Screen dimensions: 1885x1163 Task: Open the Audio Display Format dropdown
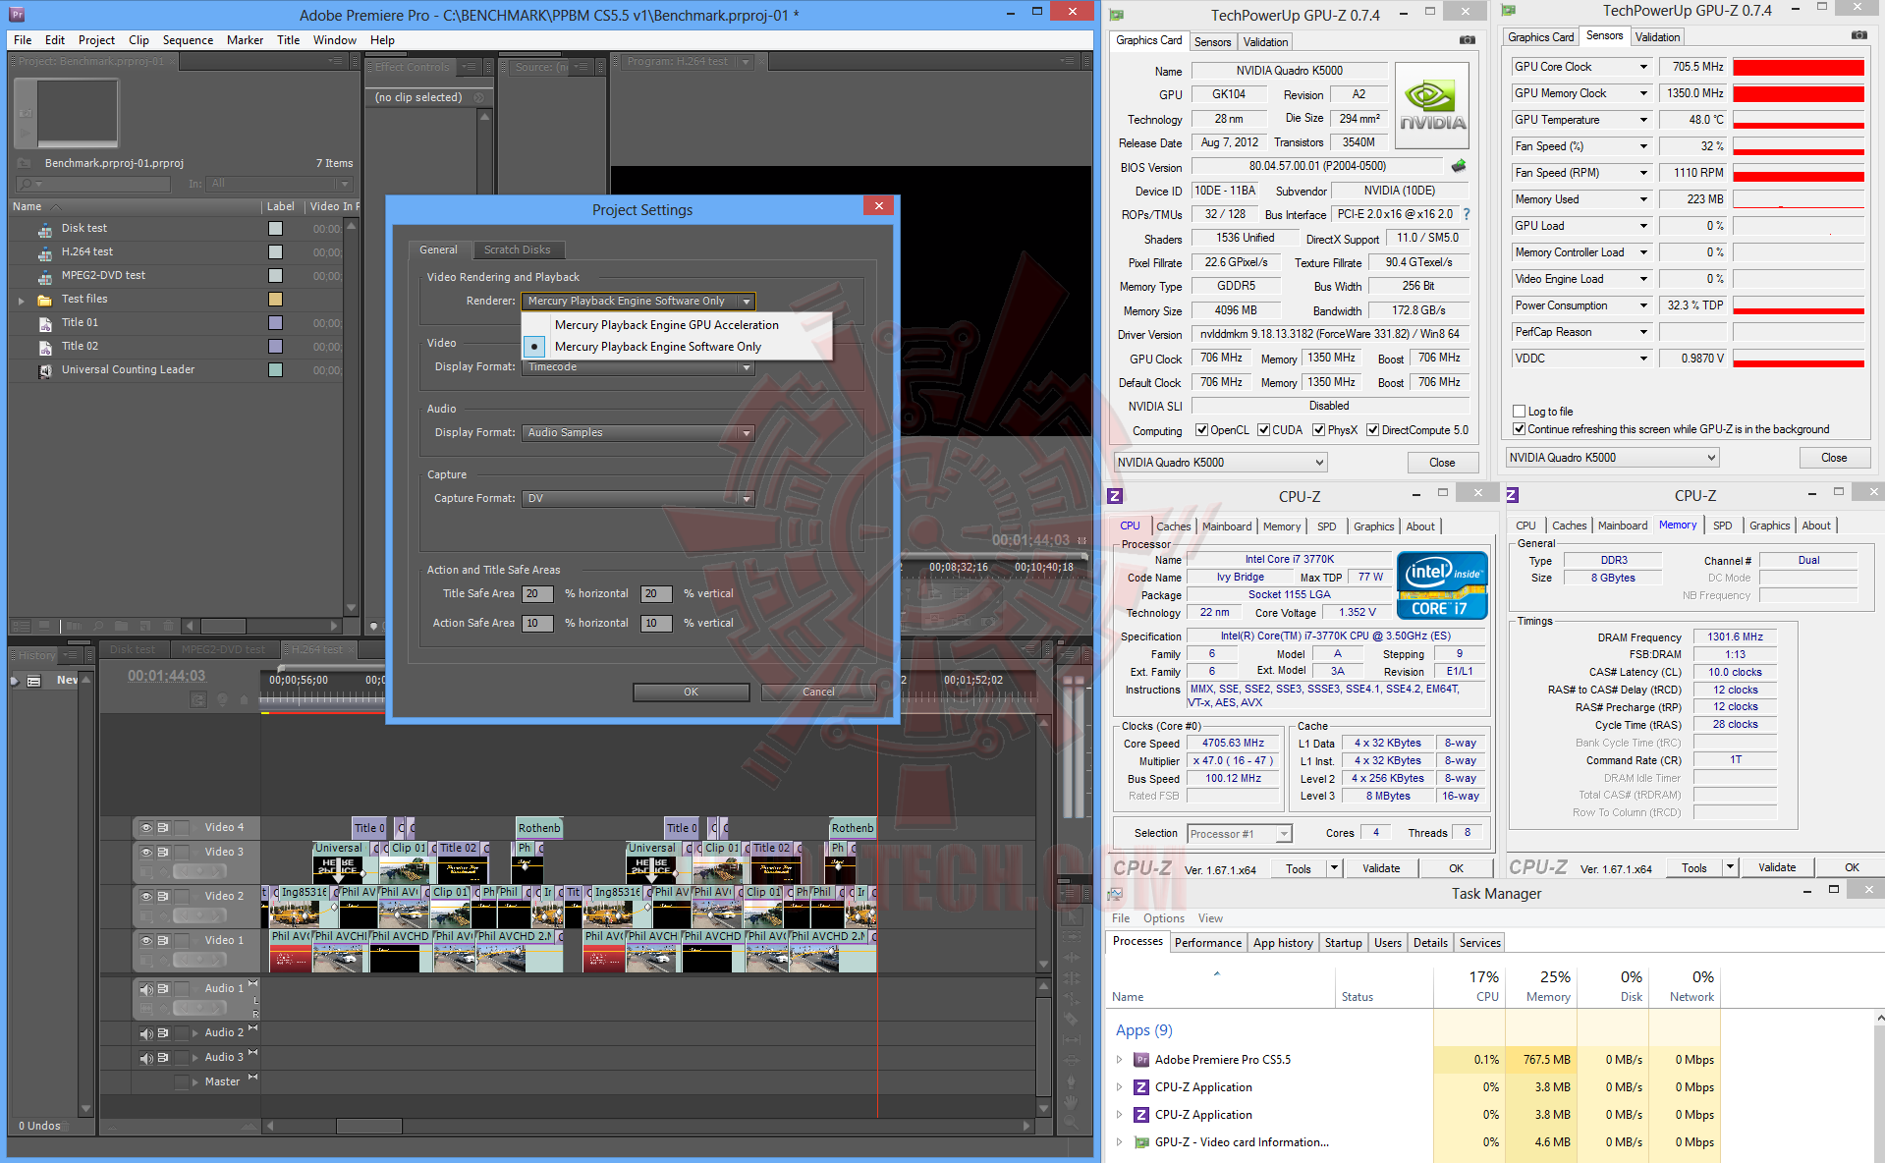(x=638, y=433)
